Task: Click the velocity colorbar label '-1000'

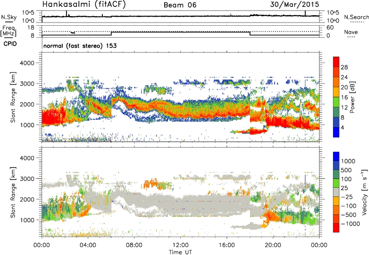Action: [350, 224]
